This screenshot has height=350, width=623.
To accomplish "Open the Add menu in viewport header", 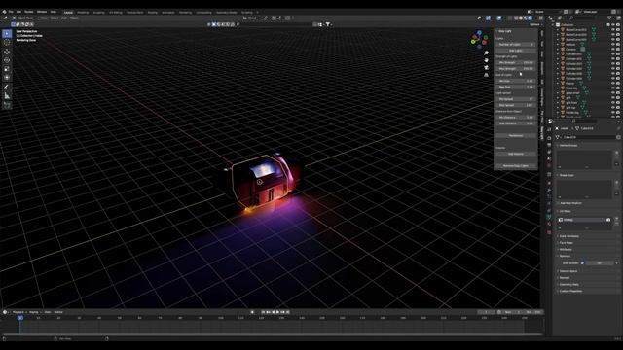I will coord(64,17).
